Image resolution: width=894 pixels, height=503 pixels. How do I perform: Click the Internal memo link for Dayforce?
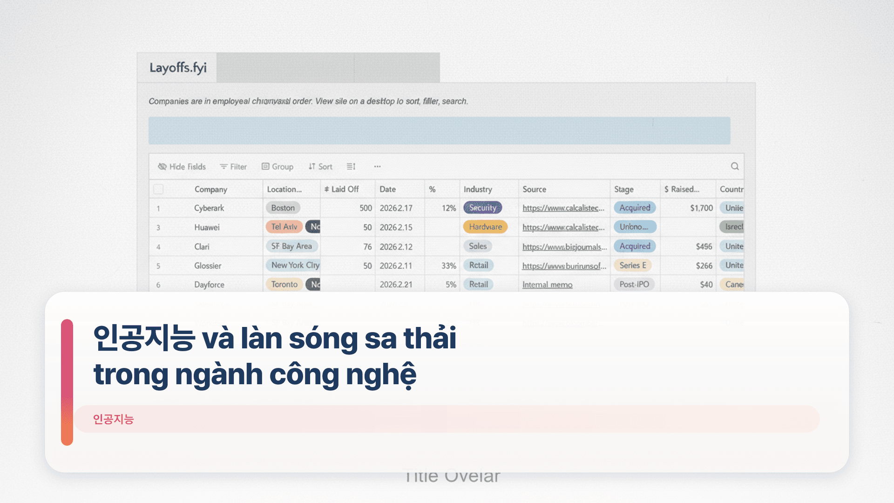point(547,284)
